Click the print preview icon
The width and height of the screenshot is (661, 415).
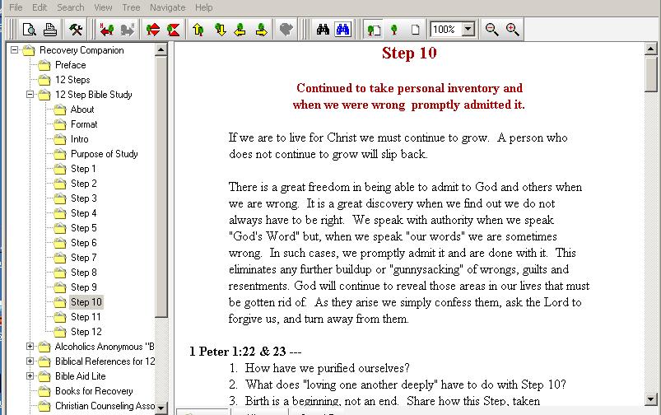tap(30, 30)
